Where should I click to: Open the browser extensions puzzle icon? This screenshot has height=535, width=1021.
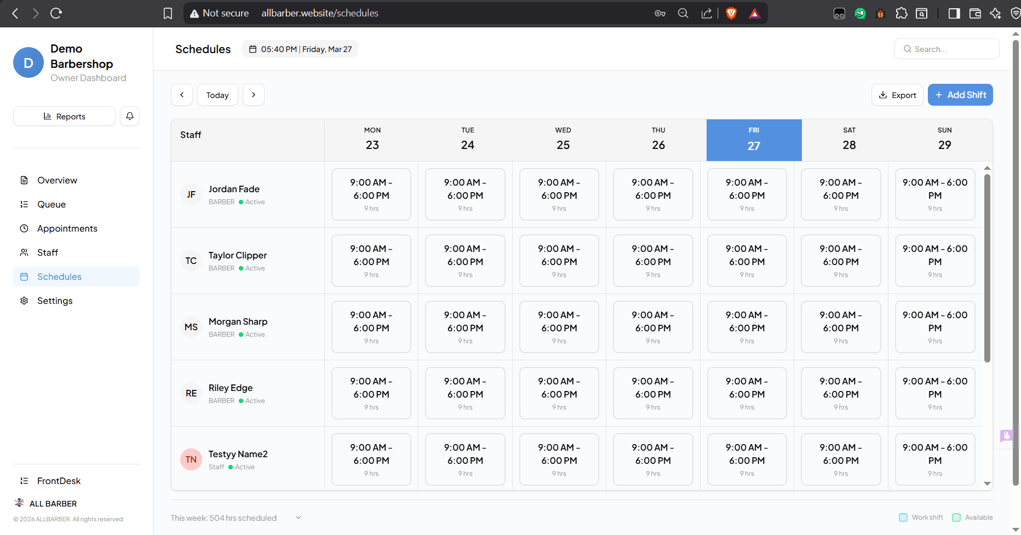coord(902,13)
